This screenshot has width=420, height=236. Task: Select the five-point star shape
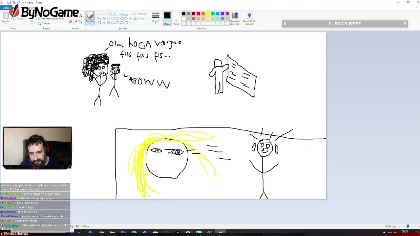point(109,23)
